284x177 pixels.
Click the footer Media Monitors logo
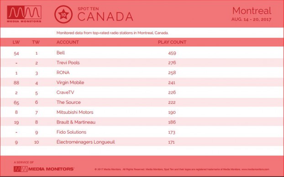coord(44,169)
